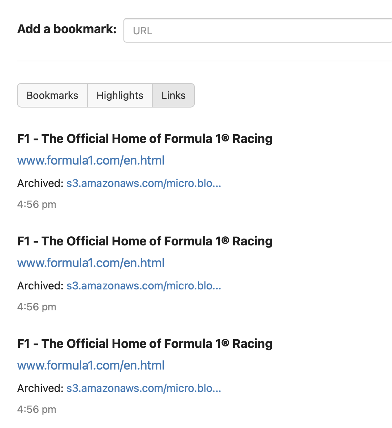Screen dimensions: 392x428
Task: Open first entry's www.formula1.com/en.html link
Action: point(91,160)
